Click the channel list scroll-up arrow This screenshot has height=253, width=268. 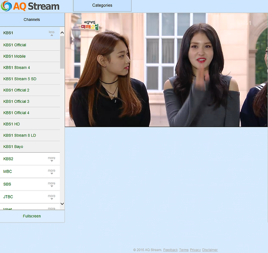click(x=62, y=33)
